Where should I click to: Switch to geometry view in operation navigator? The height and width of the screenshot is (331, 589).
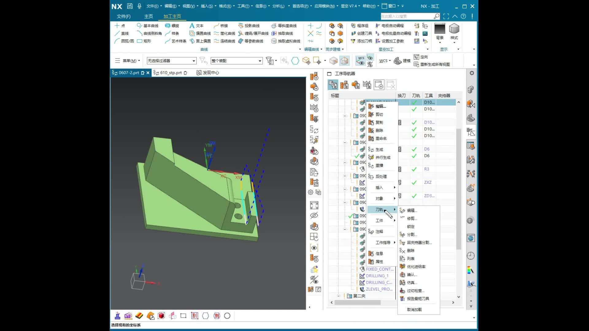(356, 85)
